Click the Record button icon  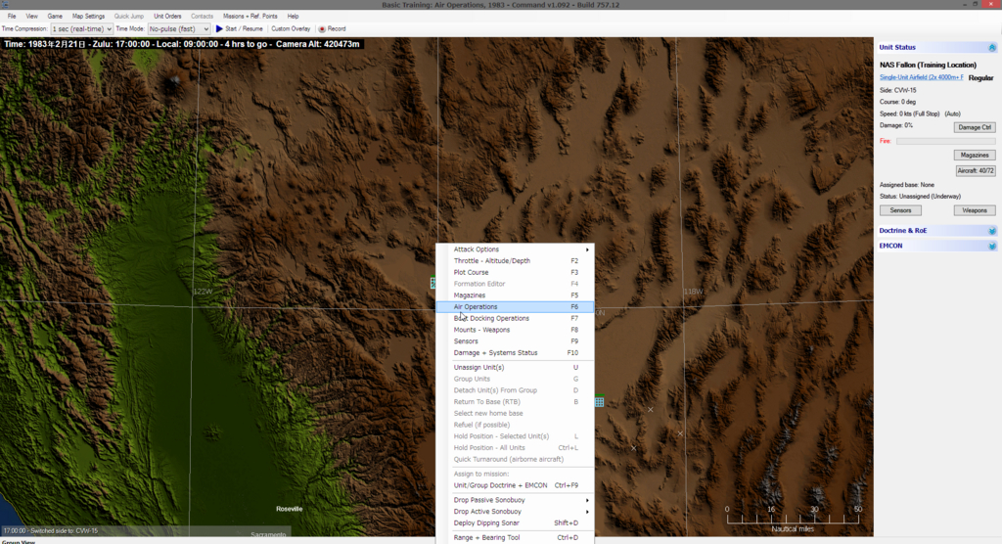322,28
